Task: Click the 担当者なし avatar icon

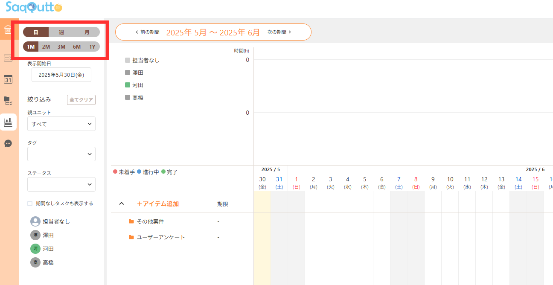Action: [35, 221]
